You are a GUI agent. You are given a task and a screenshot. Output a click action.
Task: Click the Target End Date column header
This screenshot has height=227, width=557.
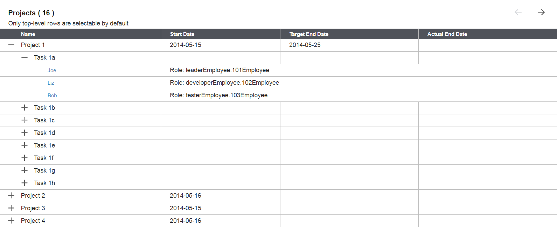(x=309, y=34)
